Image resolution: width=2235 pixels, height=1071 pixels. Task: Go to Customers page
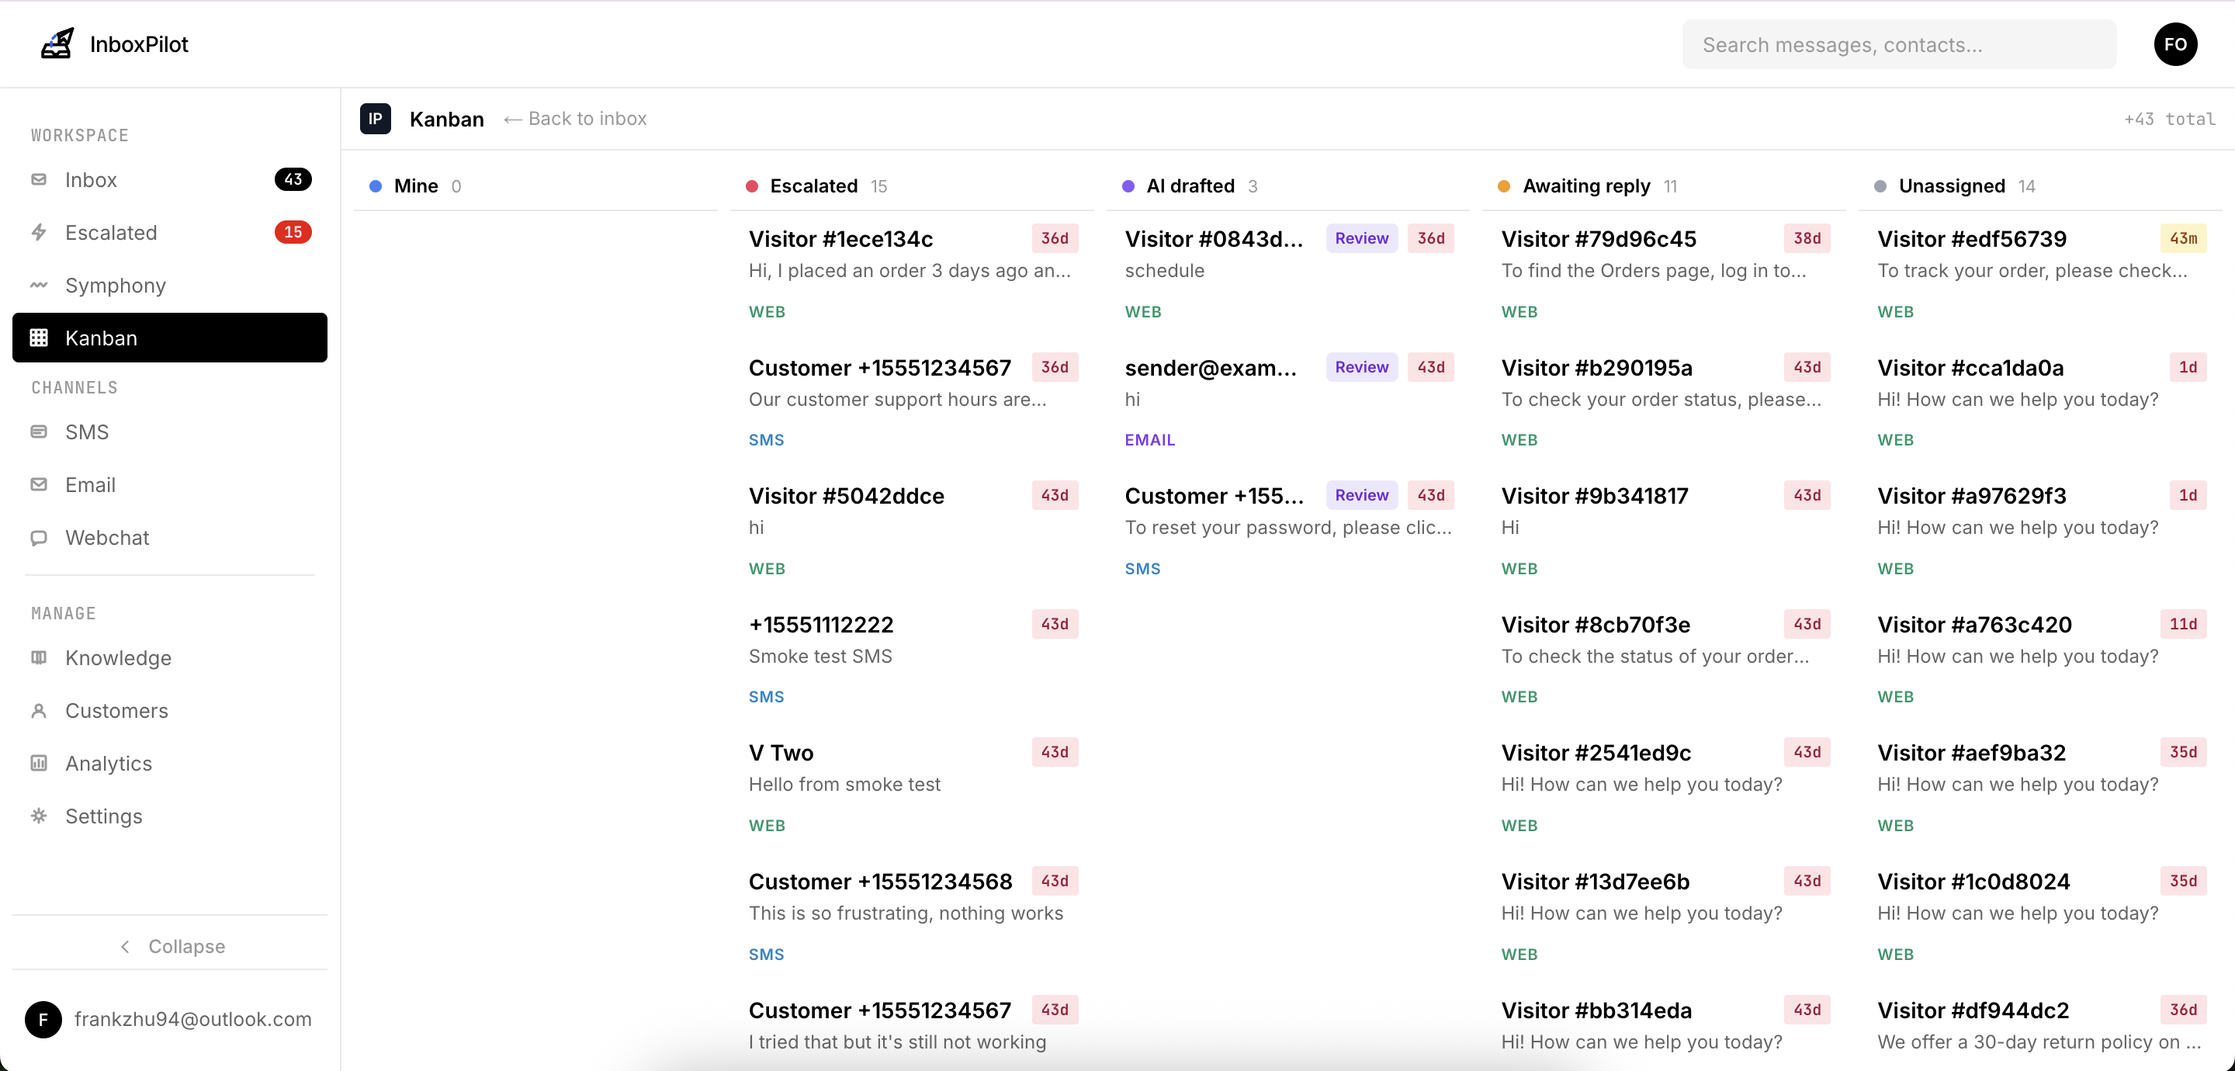click(x=170, y=711)
